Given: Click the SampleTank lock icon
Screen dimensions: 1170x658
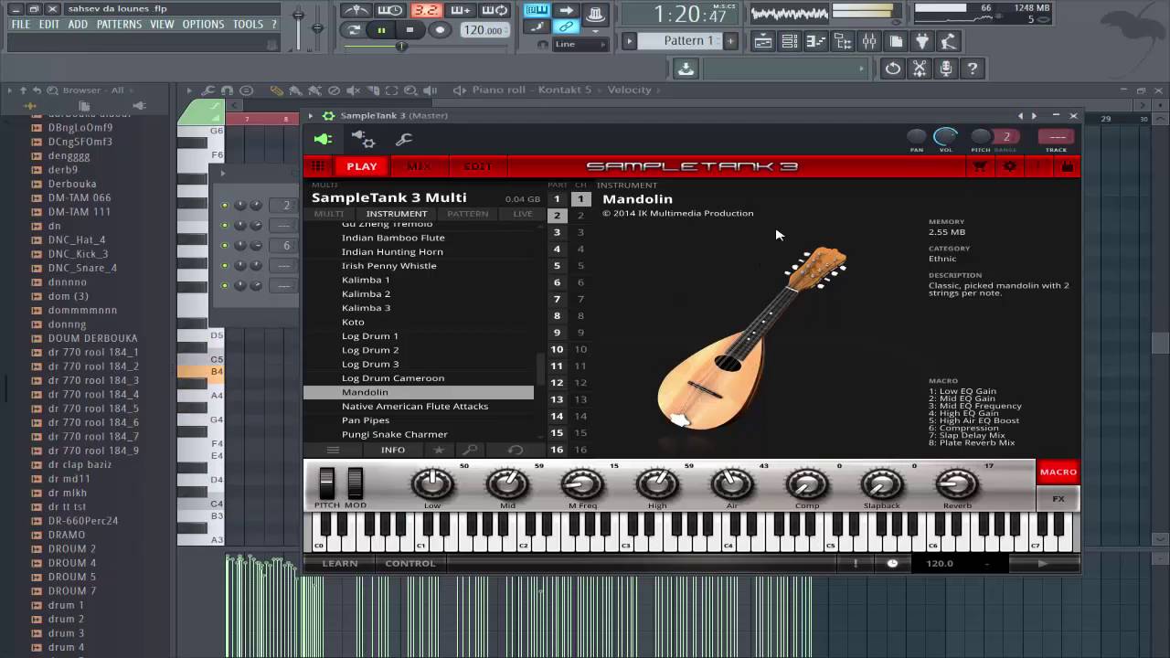Looking at the screenshot, I should tap(1067, 166).
